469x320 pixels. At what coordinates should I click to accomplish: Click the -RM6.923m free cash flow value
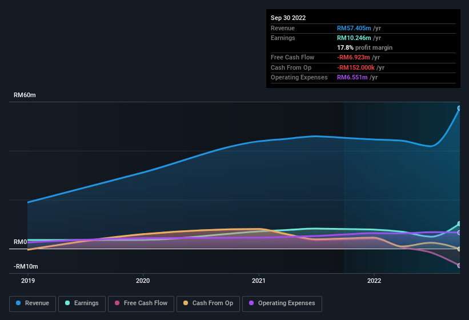tap(353, 57)
